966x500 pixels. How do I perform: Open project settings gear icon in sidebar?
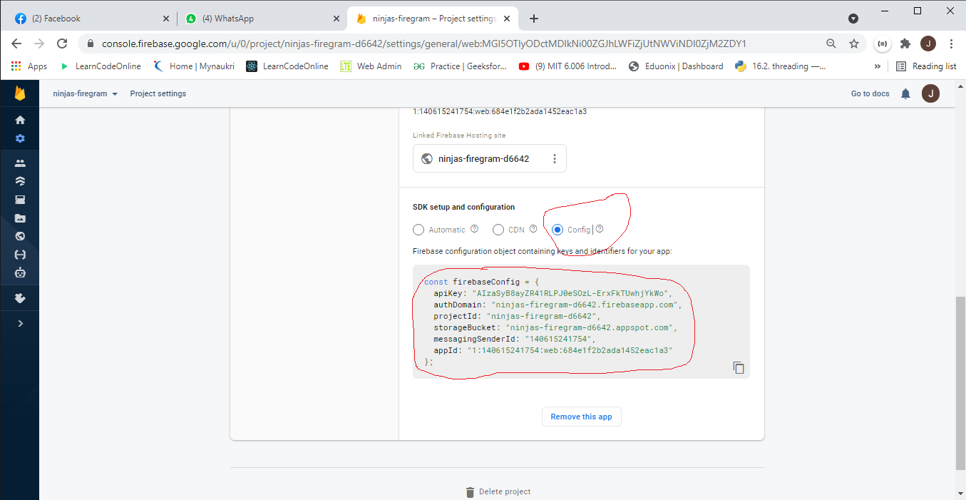20,138
